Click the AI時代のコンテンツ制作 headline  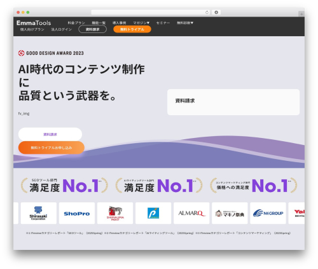click(x=81, y=83)
